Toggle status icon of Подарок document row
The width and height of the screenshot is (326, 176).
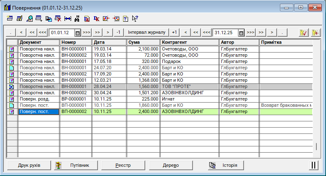coord(12,61)
